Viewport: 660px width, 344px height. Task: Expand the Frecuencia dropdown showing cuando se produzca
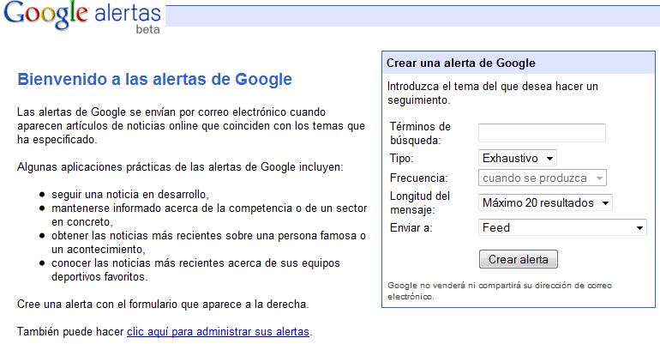point(542,178)
